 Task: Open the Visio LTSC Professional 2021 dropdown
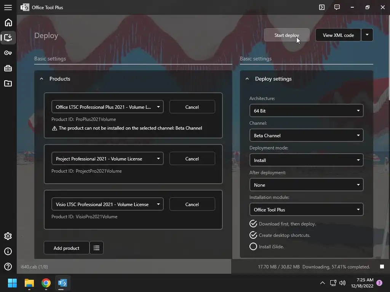pyautogui.click(x=107, y=204)
